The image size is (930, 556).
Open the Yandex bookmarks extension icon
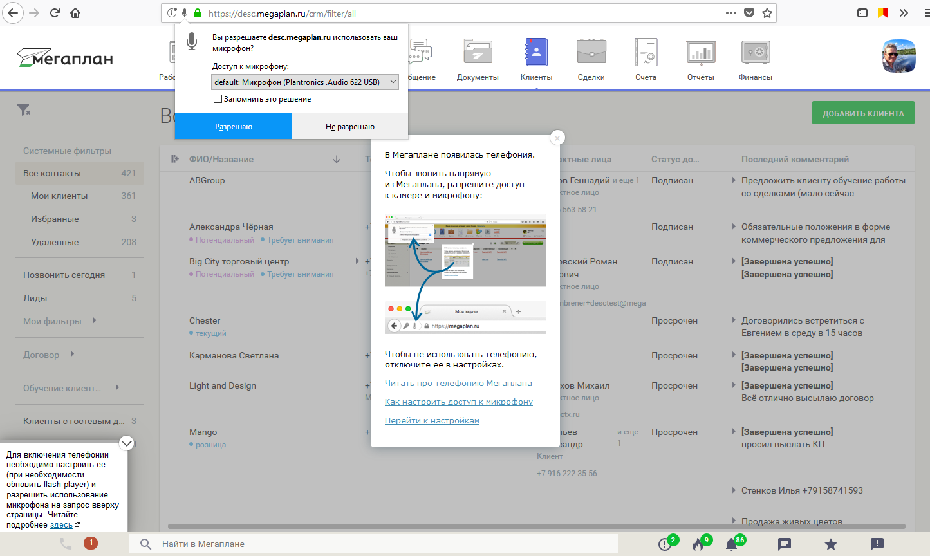point(883,13)
